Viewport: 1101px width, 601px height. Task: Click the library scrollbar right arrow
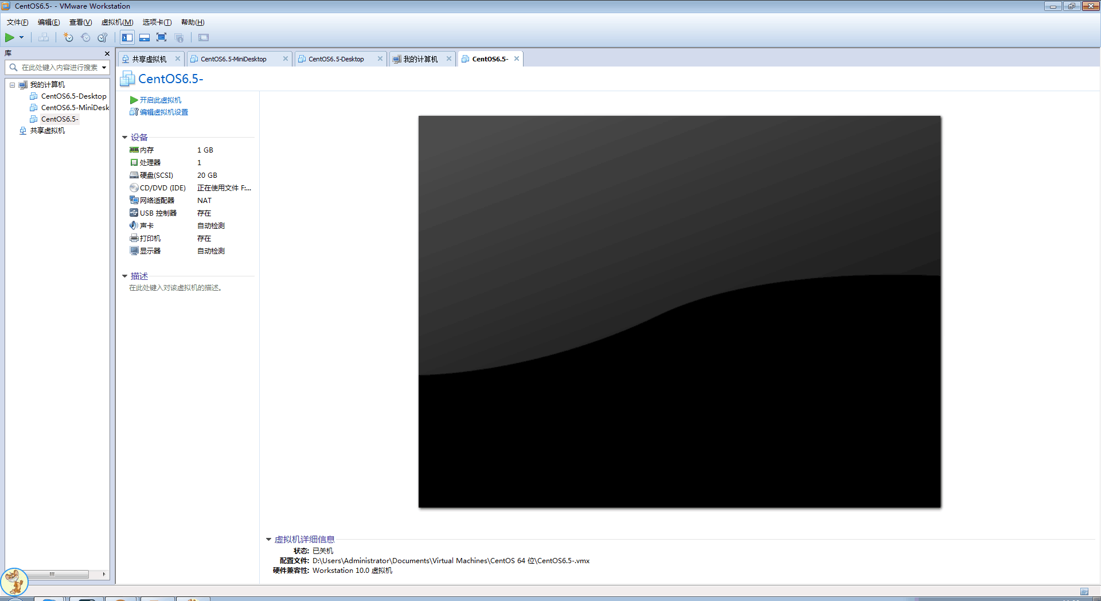[x=104, y=574]
